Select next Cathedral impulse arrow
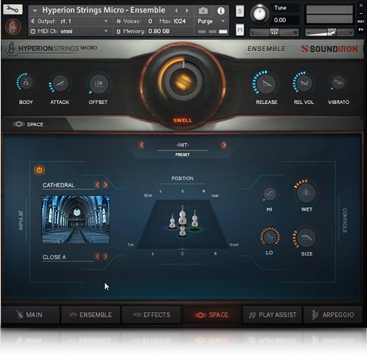This screenshot has height=355, width=367. [x=105, y=185]
